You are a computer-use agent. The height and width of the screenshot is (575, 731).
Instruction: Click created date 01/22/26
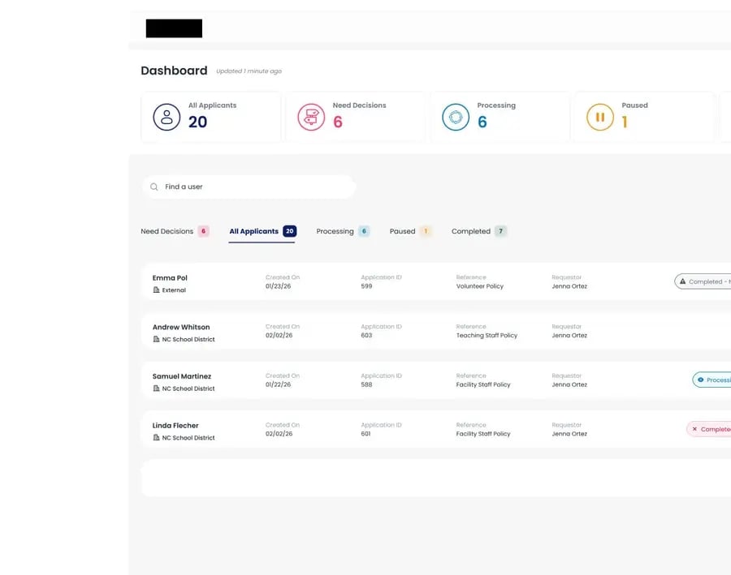click(x=279, y=384)
